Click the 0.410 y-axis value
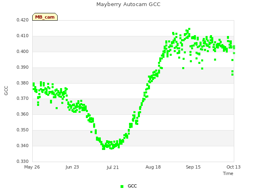 [x=23, y=36]
